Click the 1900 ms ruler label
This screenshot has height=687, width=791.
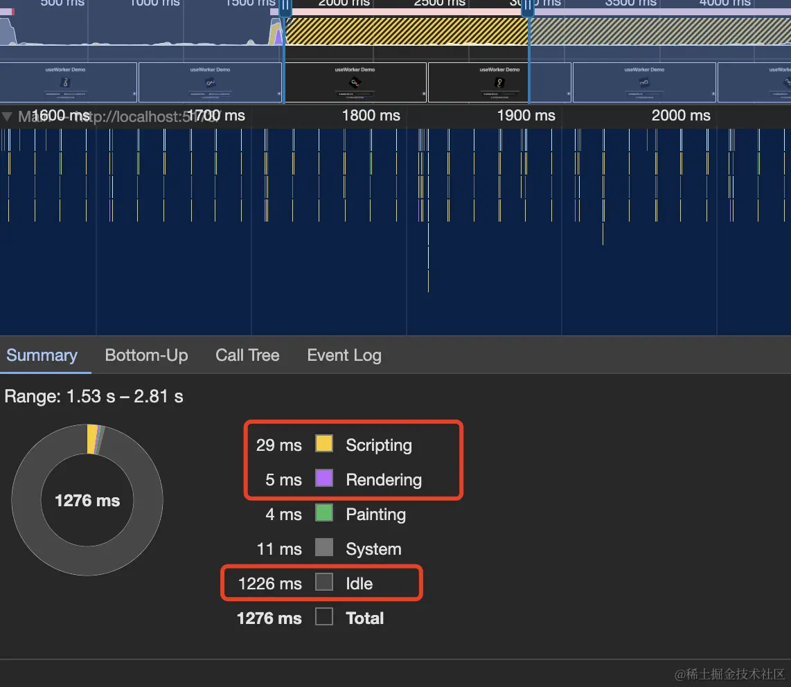[x=526, y=116]
